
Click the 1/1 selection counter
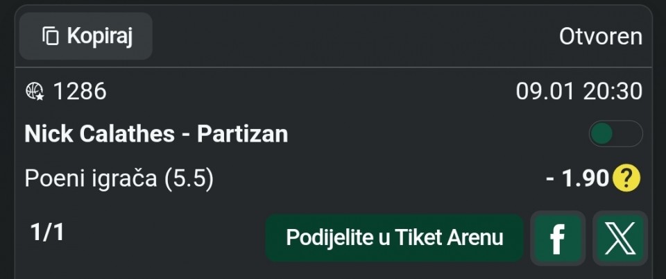(x=47, y=233)
